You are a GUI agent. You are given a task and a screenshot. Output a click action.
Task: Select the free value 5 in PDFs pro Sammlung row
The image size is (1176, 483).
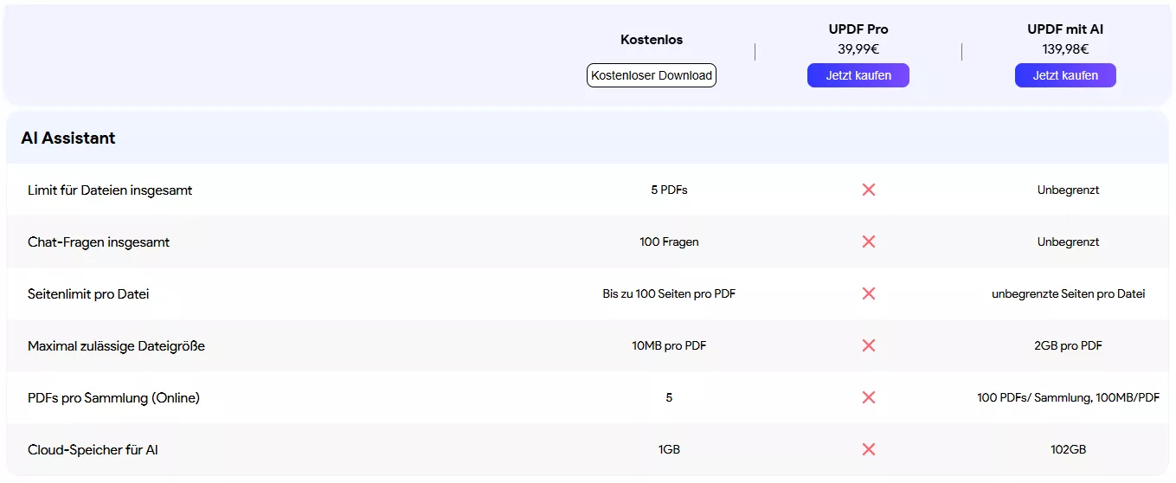[x=669, y=397]
